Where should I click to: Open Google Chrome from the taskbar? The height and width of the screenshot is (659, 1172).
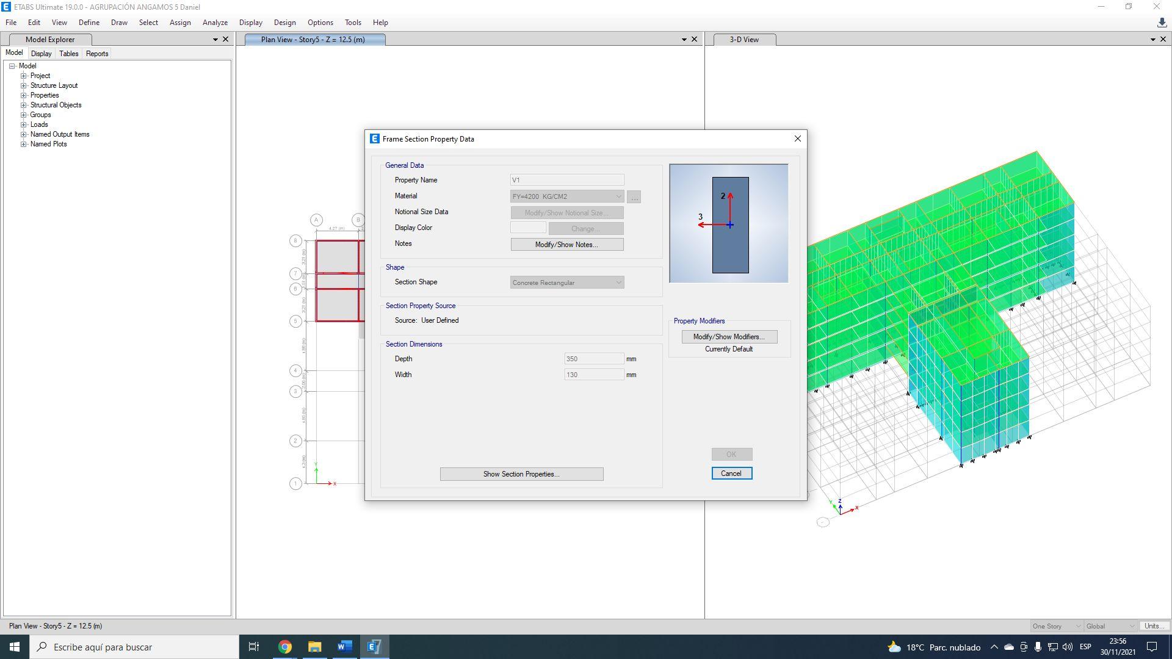[285, 647]
